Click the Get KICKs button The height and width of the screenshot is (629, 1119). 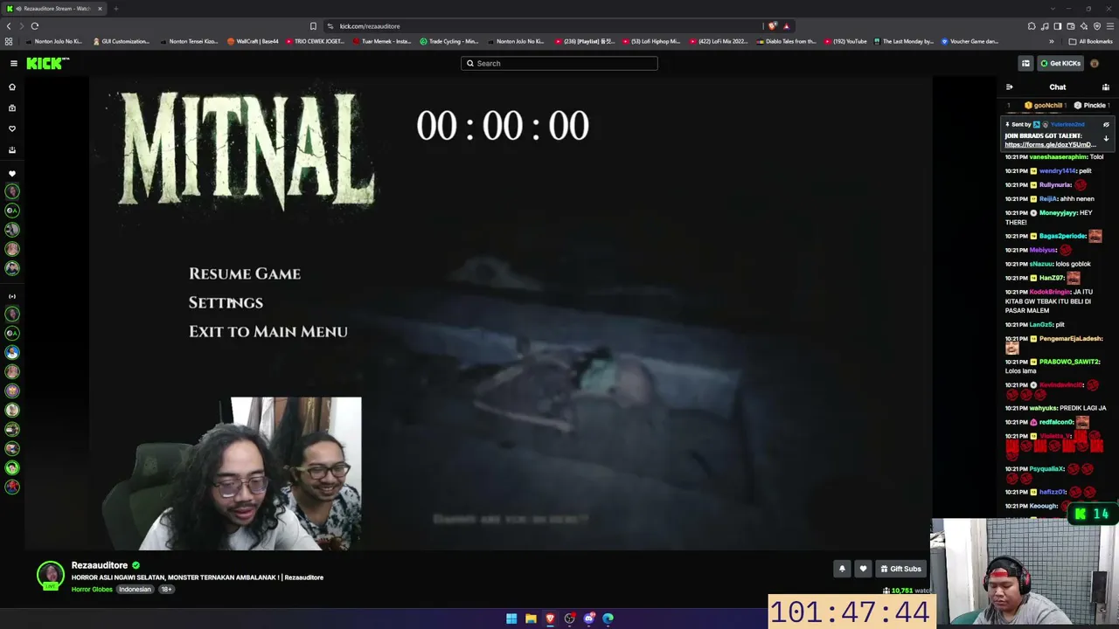pyautogui.click(x=1060, y=63)
